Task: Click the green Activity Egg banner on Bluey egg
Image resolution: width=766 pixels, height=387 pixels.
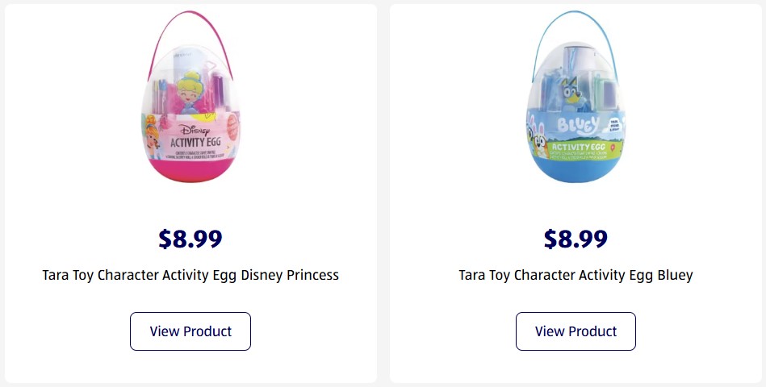Action: pos(581,146)
